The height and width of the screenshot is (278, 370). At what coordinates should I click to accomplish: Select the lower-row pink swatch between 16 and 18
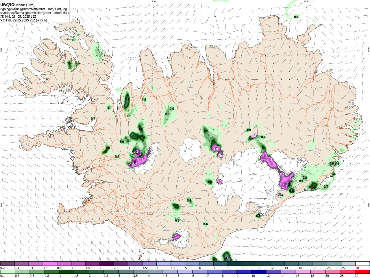[303, 272]
